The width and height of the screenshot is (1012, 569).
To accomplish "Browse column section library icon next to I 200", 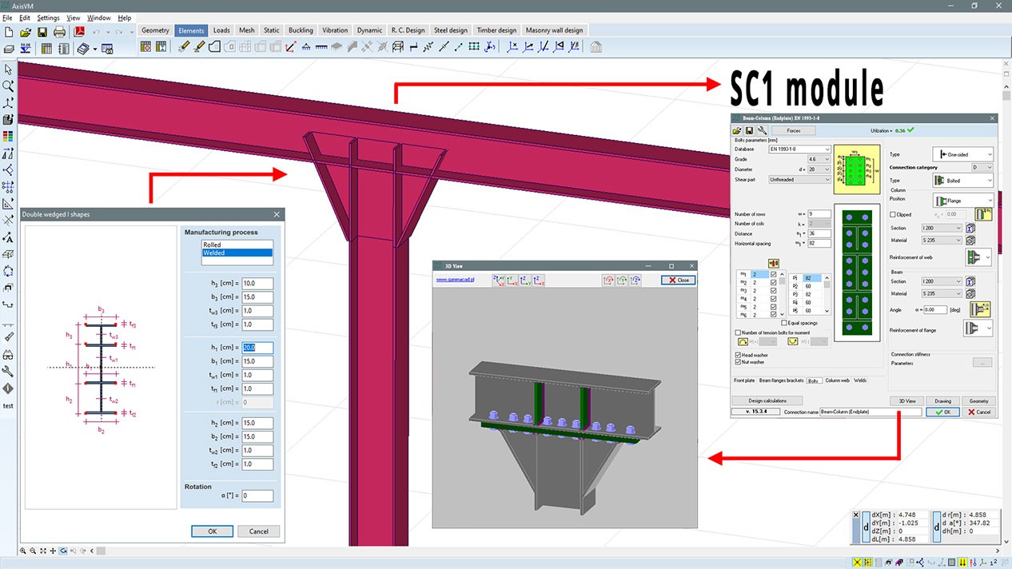I will point(970,228).
